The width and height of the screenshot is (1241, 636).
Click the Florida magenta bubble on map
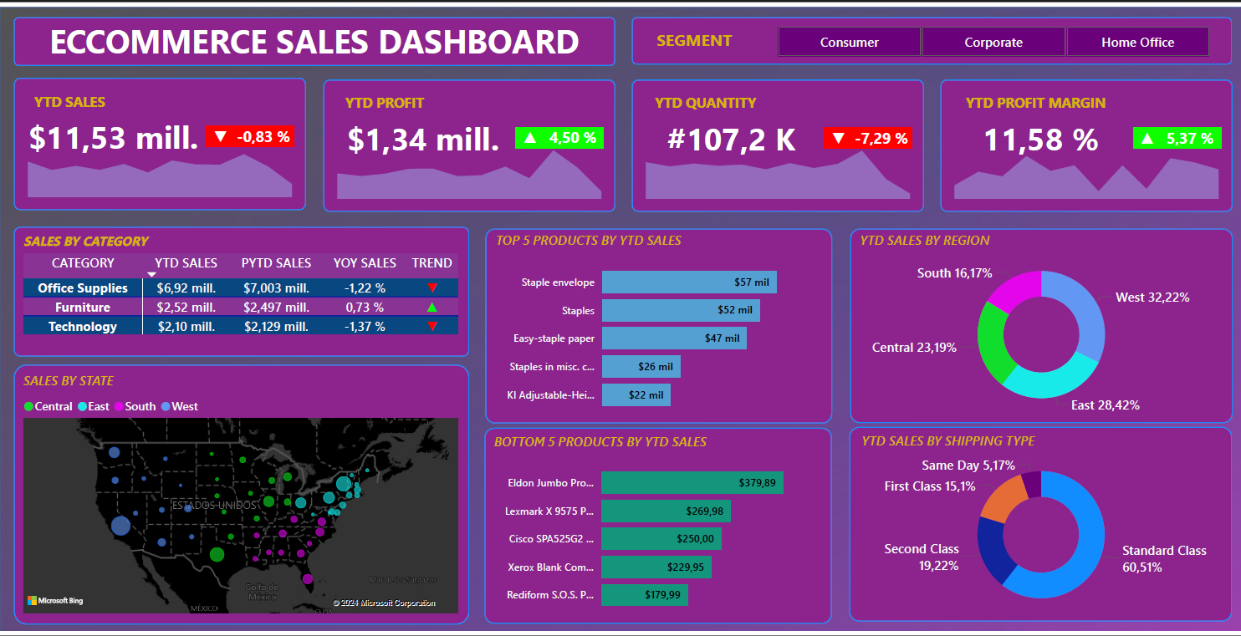click(308, 578)
